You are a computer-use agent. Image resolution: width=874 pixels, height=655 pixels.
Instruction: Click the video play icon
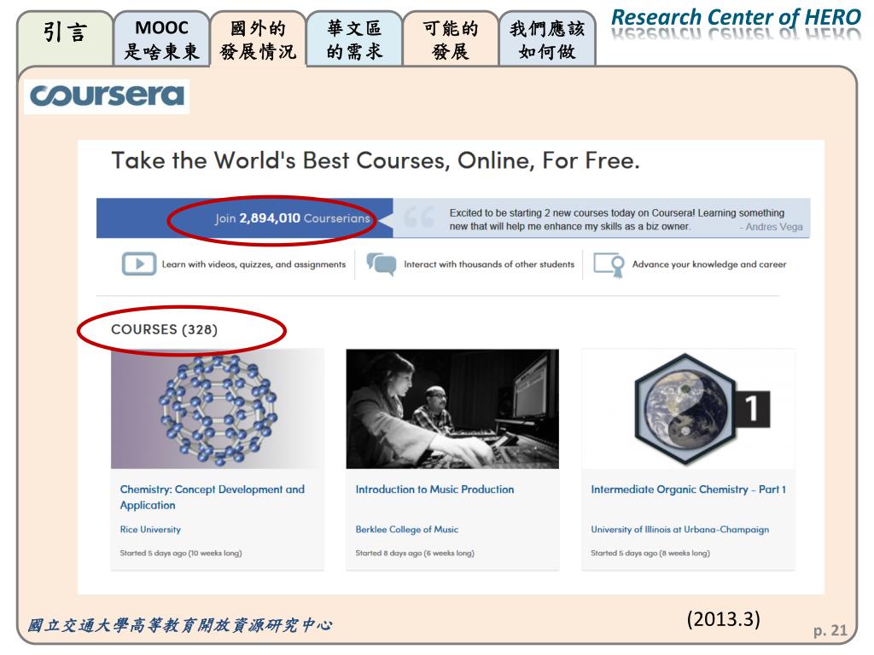(x=139, y=264)
